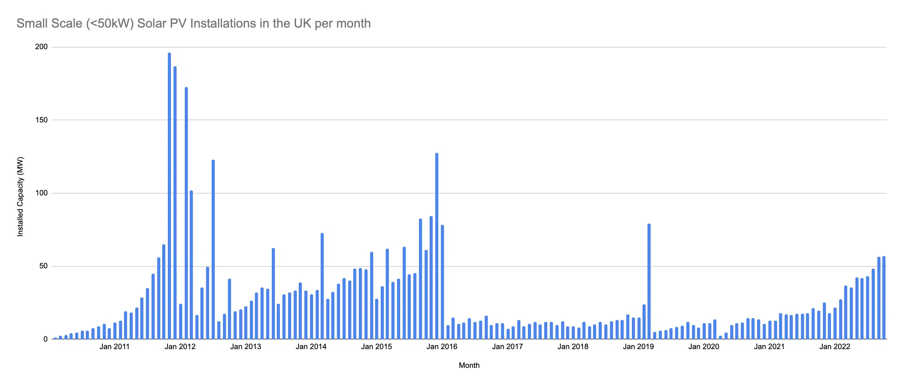Select the 2012 bar reaching about 172 MW
The image size is (903, 387).
pyautogui.click(x=186, y=213)
